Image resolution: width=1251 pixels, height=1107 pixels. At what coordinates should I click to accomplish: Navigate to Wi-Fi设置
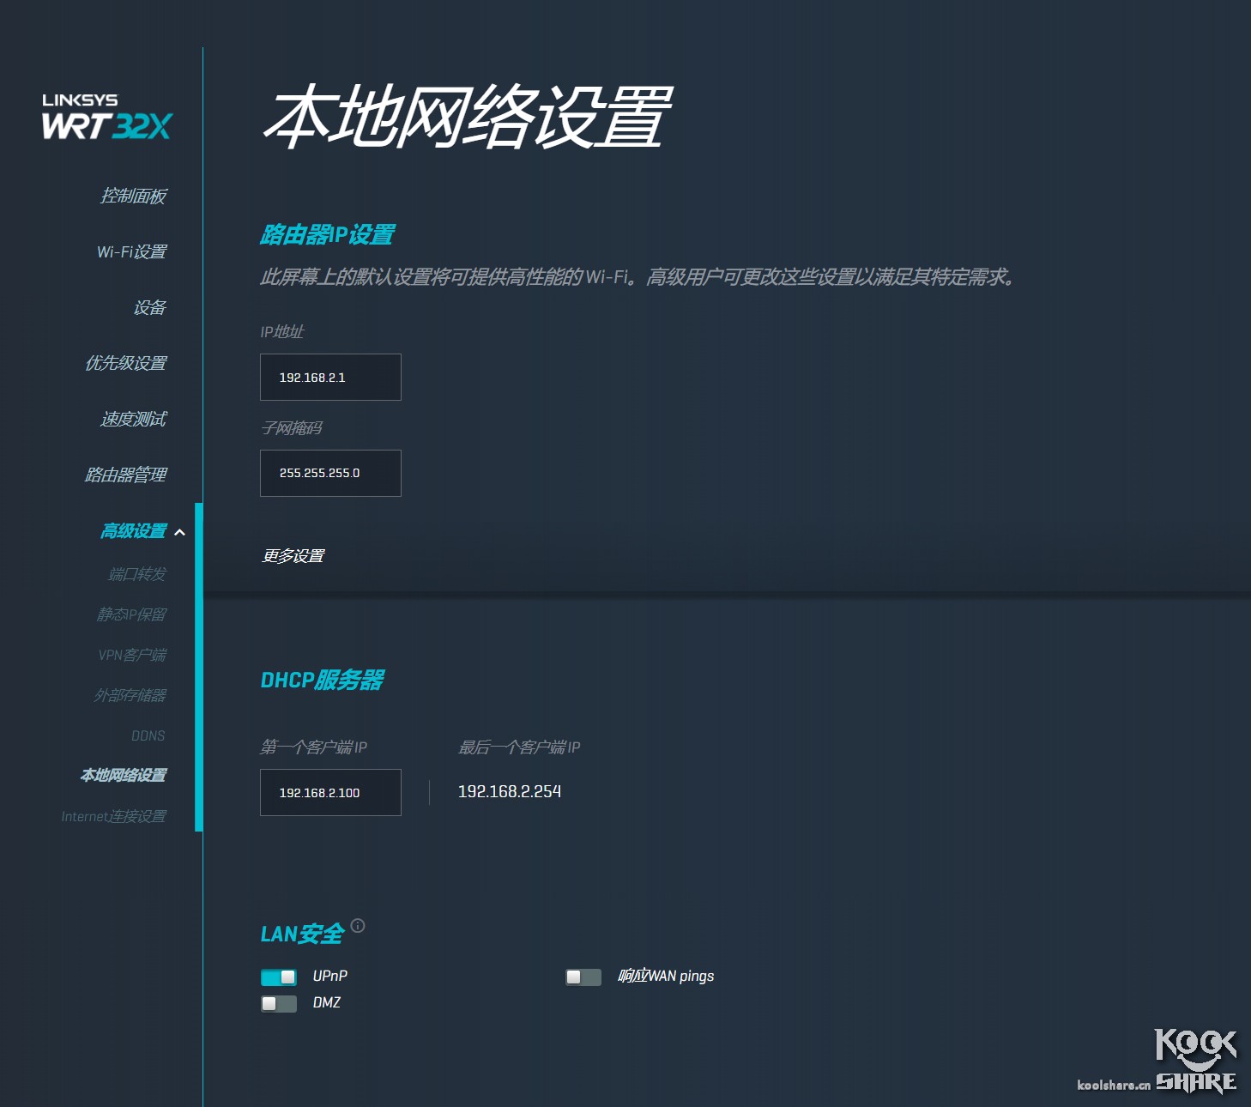132,251
